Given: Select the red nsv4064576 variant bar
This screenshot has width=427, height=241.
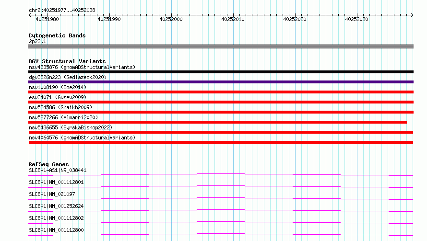Looking at the screenshot, I should 221,142.
